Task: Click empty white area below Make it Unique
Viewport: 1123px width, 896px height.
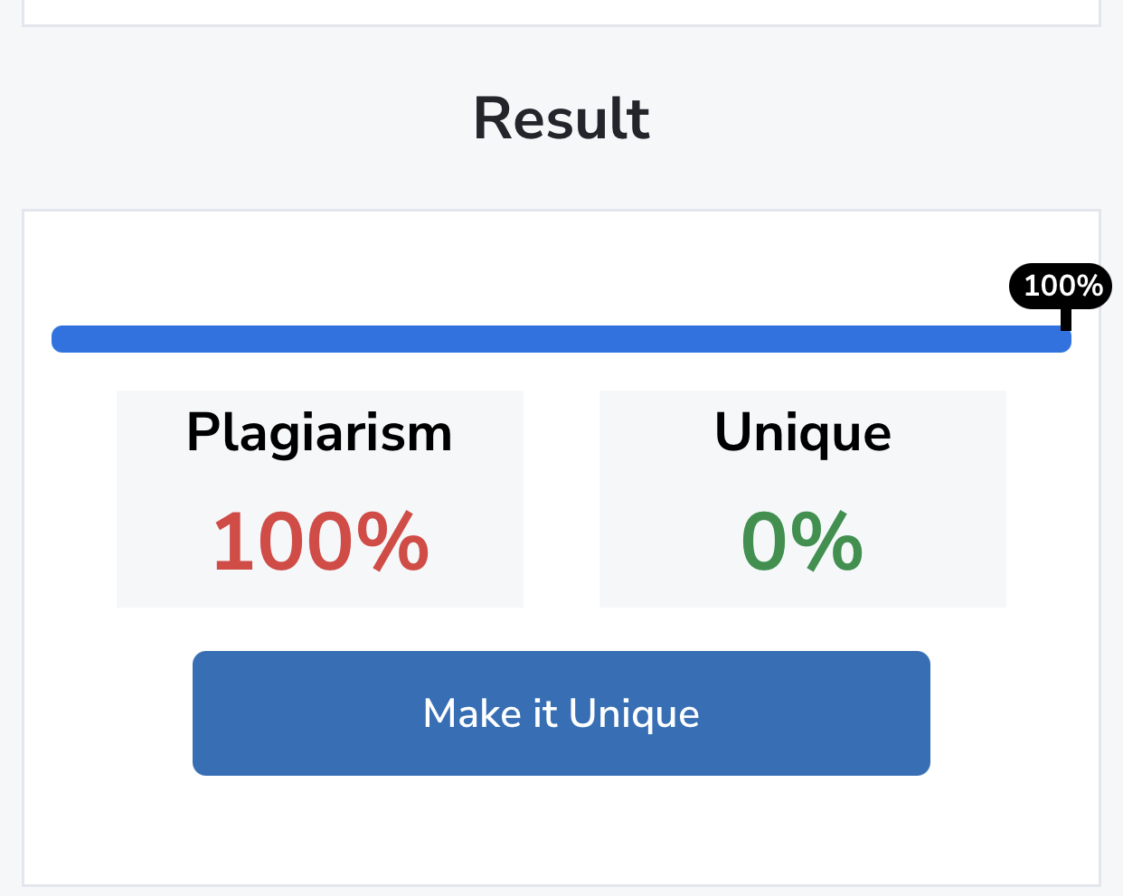Action: tap(561, 832)
